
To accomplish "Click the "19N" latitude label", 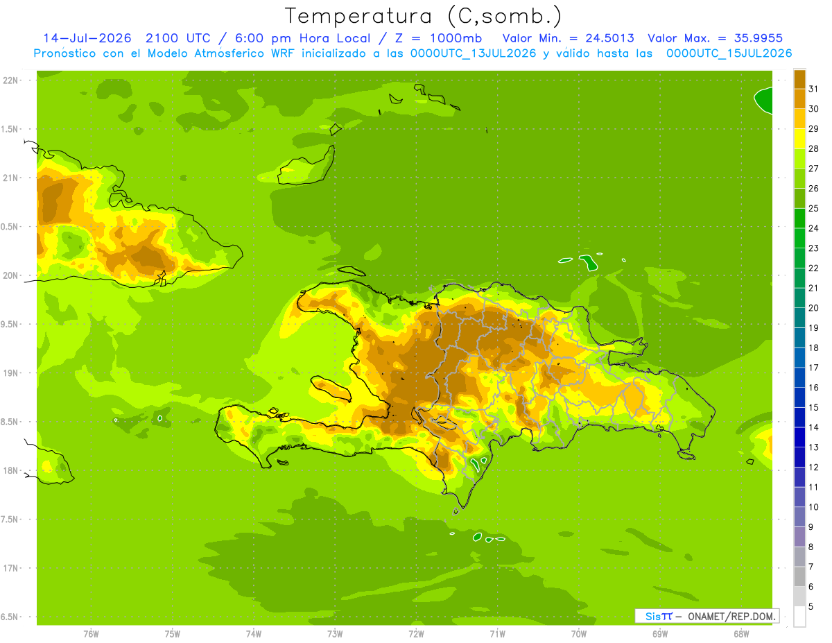I will (11, 373).
